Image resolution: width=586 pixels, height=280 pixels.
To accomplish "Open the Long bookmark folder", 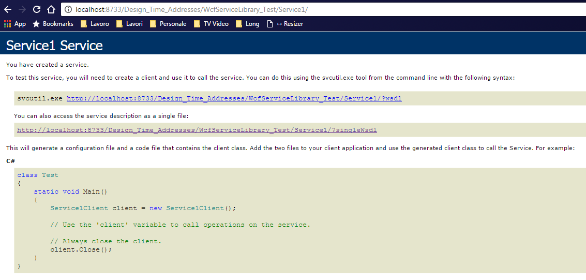I will (x=247, y=24).
